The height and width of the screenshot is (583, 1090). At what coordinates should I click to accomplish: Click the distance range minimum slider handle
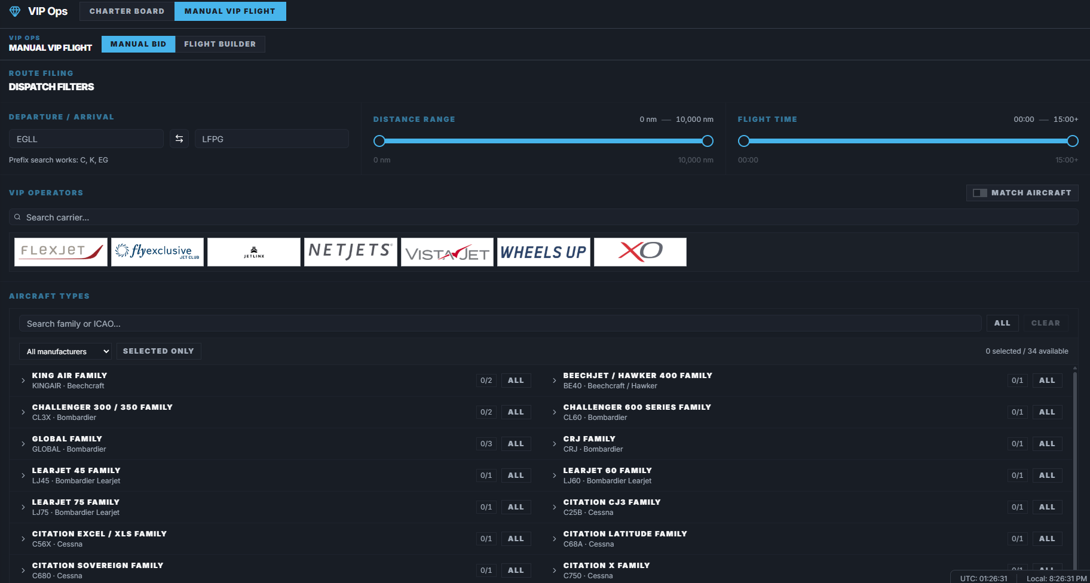(x=379, y=141)
